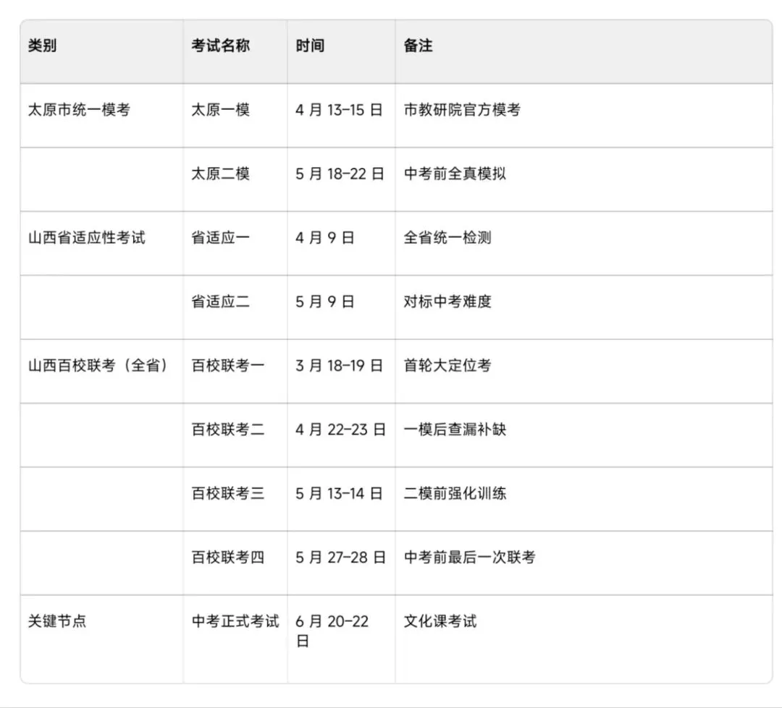Click the note 一模后查漏补缺
Image resolution: width=782 pixels, height=708 pixels.
(455, 429)
